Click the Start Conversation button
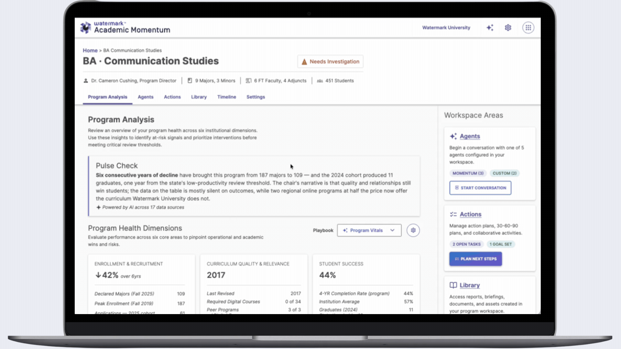Image resolution: width=621 pixels, height=349 pixels. (x=480, y=188)
